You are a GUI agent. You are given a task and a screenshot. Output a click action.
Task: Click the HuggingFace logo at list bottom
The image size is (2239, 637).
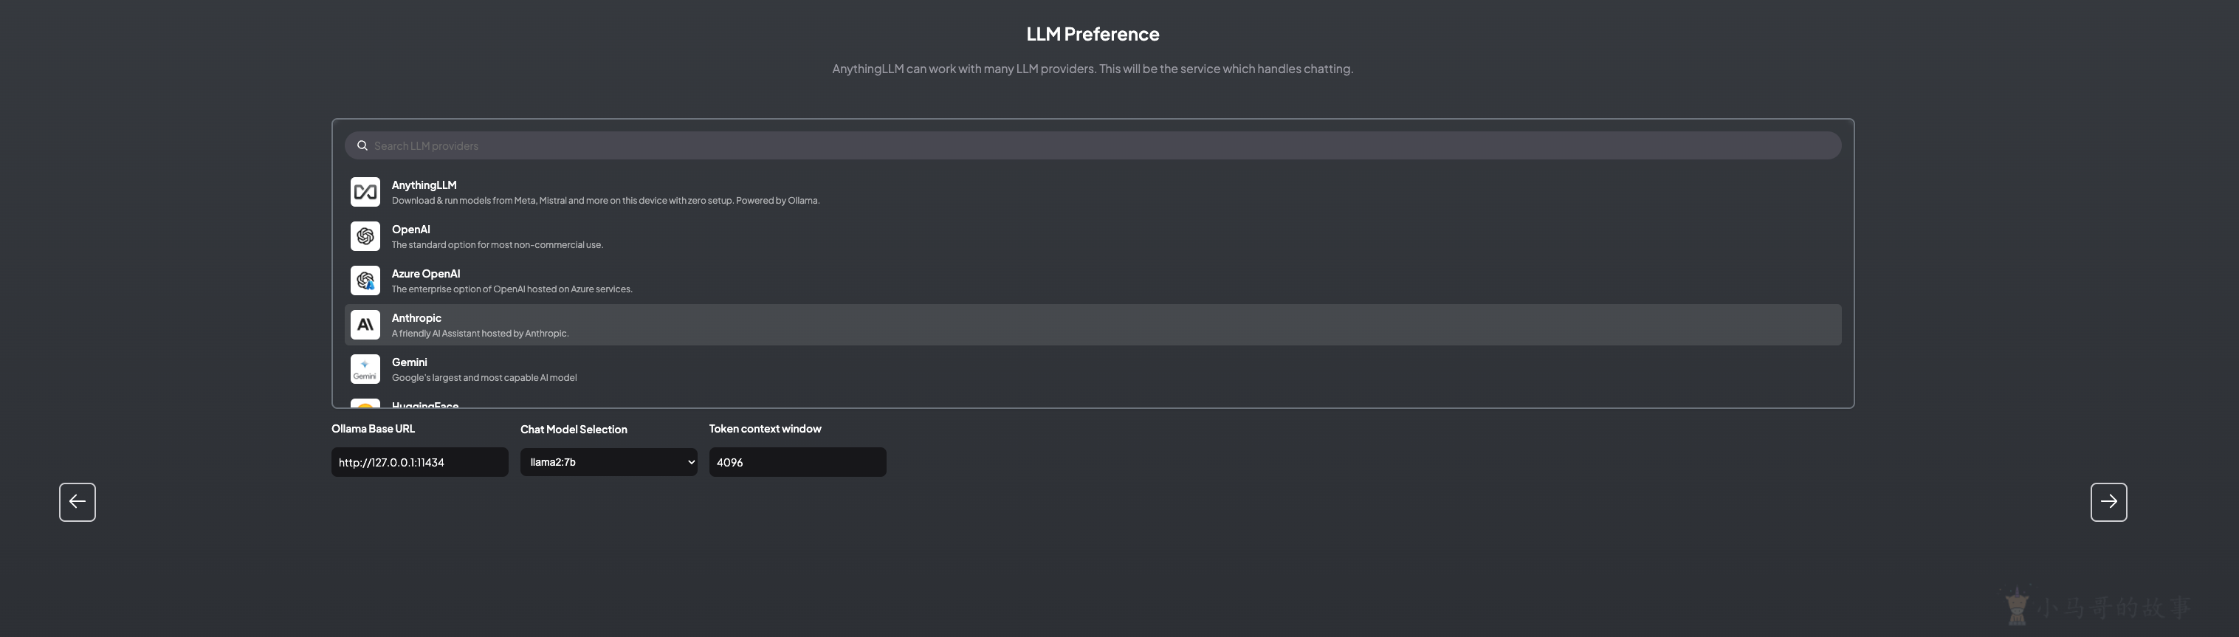pyautogui.click(x=365, y=403)
